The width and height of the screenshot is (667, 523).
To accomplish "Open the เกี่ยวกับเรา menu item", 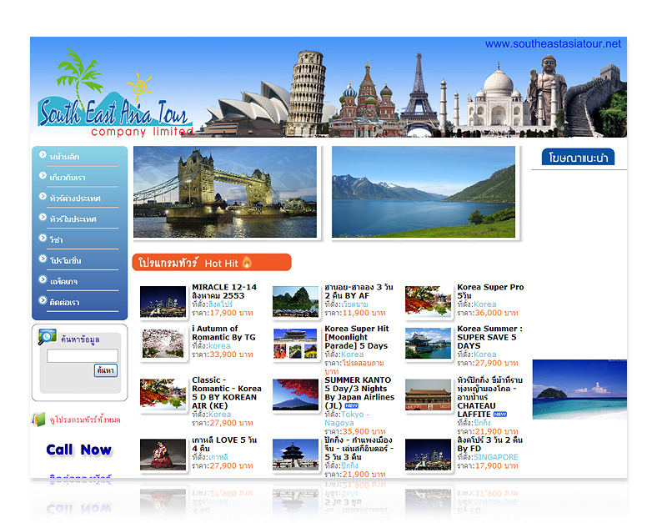I will 68,177.
